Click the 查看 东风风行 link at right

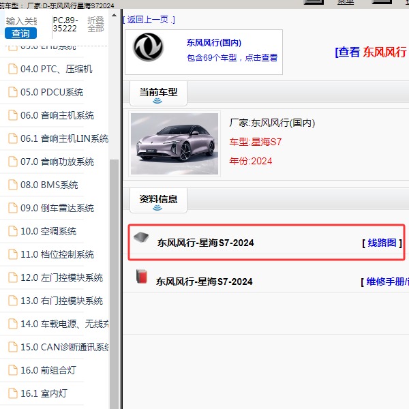point(371,52)
